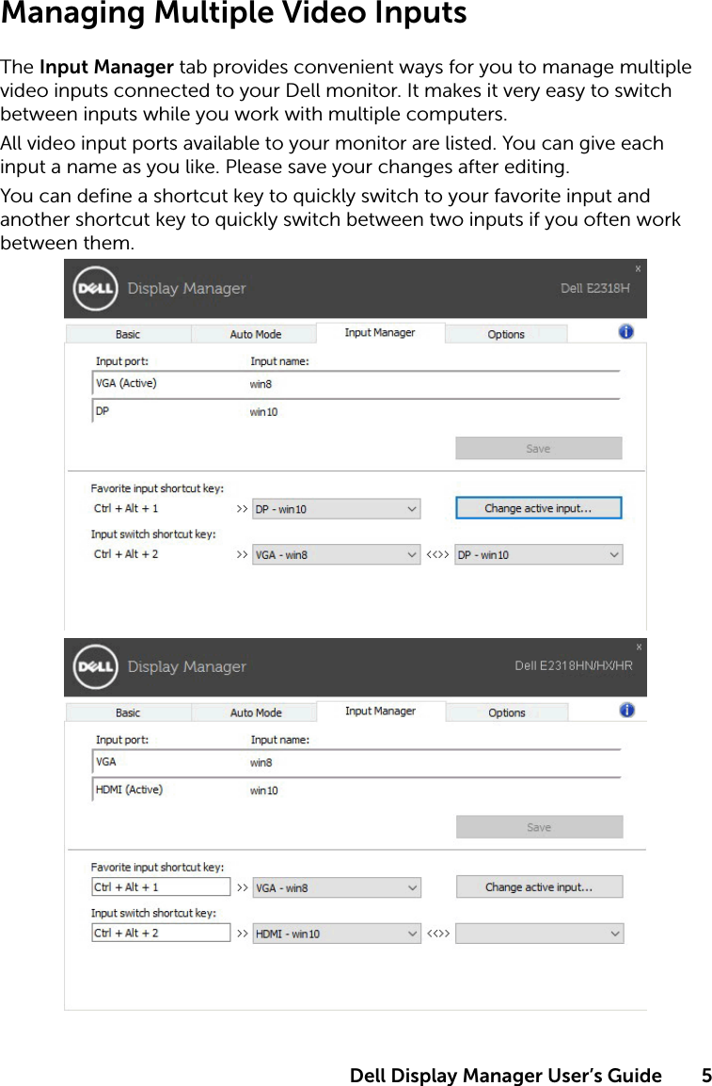Select the Basic tab in the Dell E2318H window
This screenshot has width=712, height=1086.
pyautogui.click(x=128, y=334)
